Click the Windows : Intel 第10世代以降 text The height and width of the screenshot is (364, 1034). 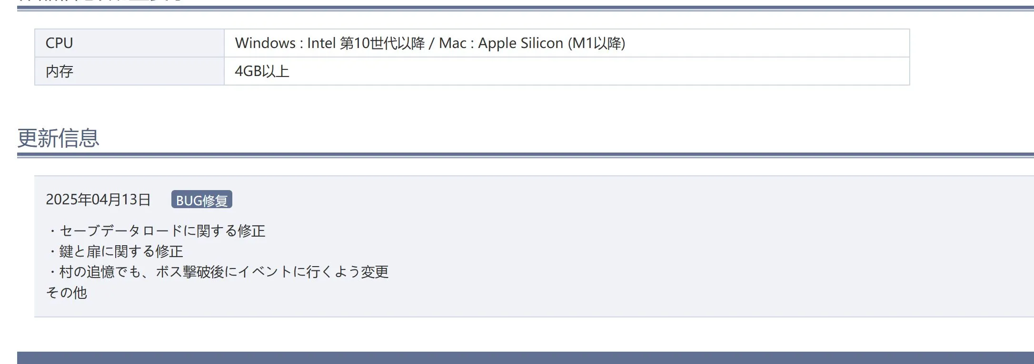[x=330, y=43]
